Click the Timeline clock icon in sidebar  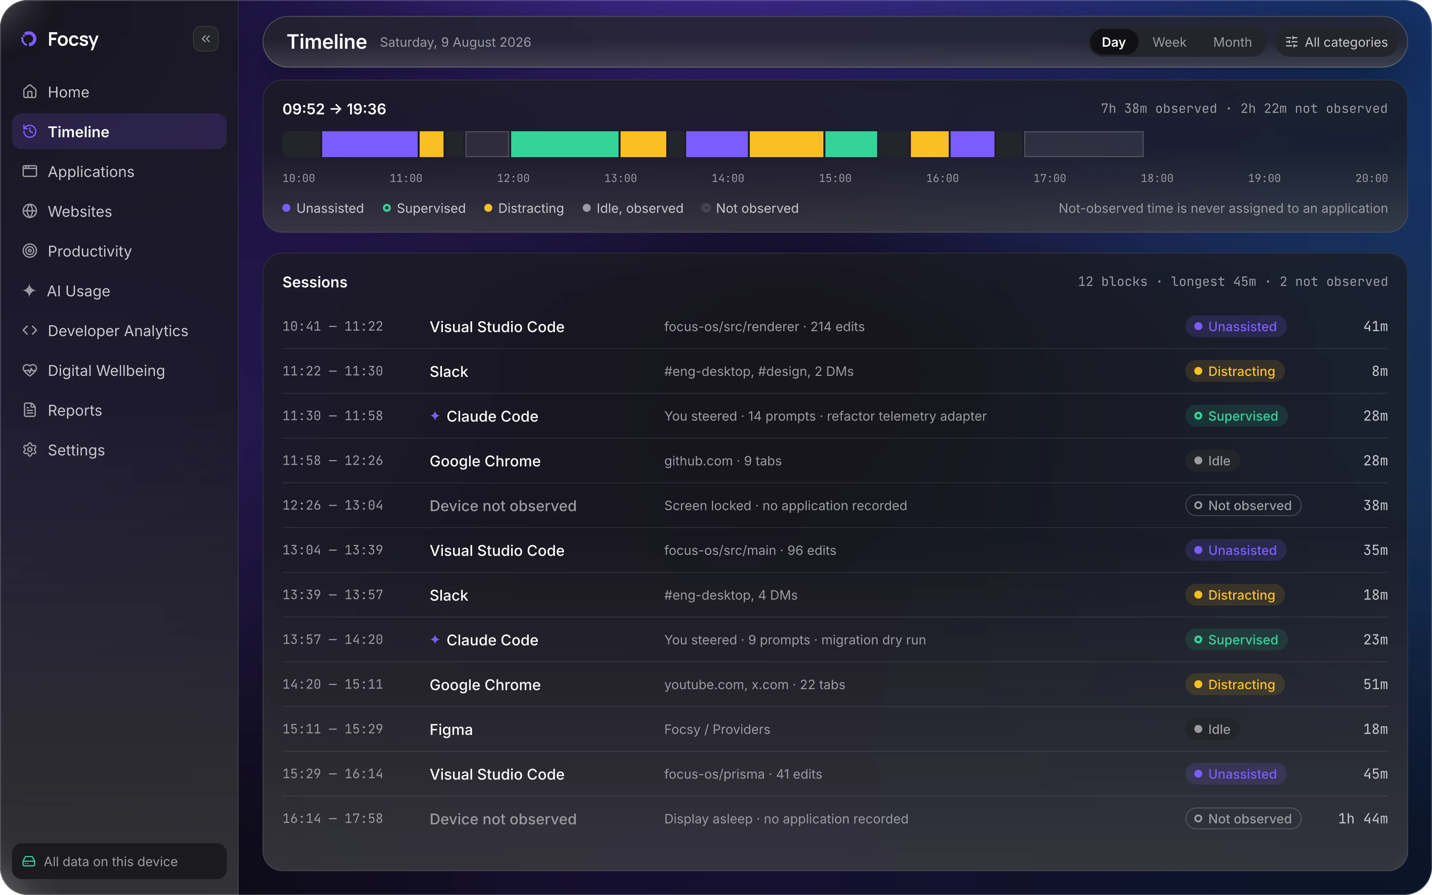click(30, 131)
